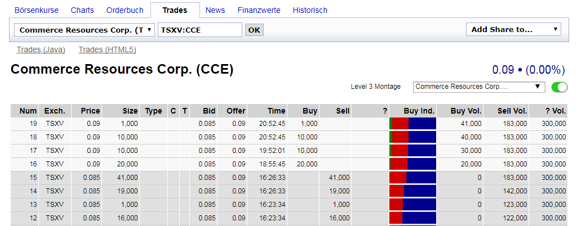
Task: Switch to the Historisch tab
Action: point(310,10)
